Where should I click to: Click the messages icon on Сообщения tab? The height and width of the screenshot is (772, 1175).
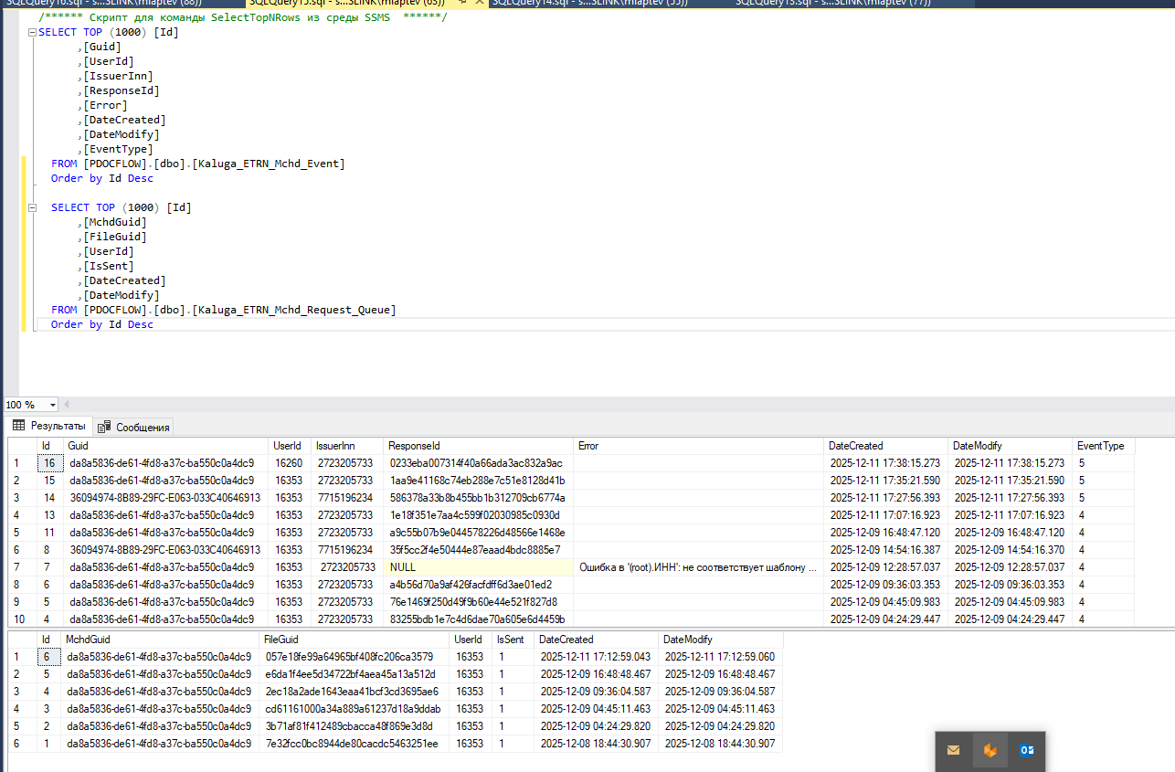104,427
